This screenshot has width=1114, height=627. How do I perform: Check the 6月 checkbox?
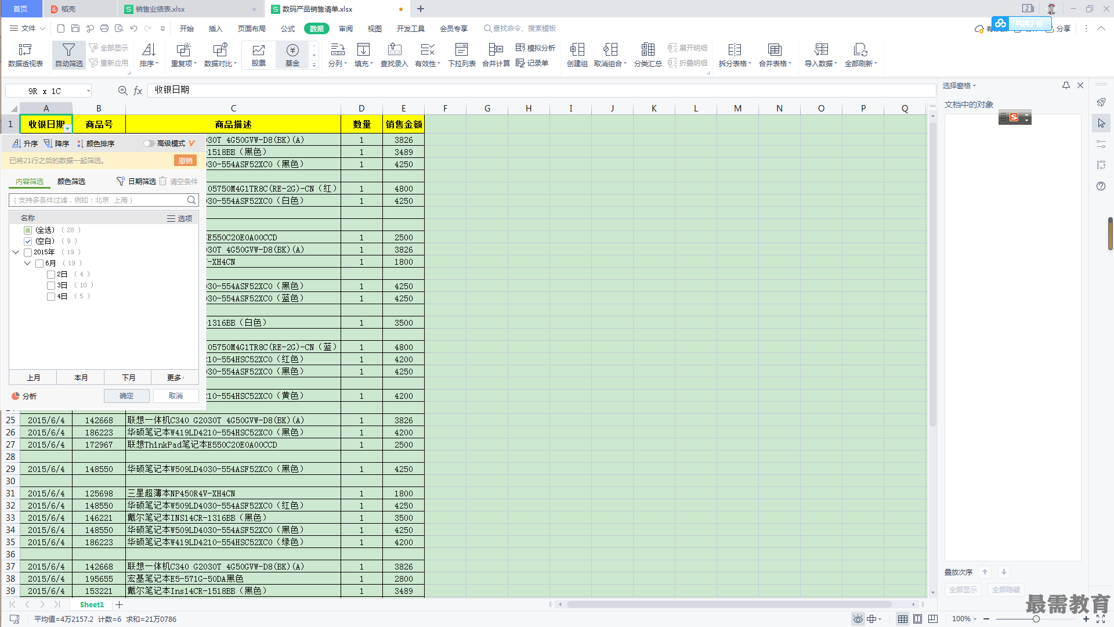pos(39,264)
